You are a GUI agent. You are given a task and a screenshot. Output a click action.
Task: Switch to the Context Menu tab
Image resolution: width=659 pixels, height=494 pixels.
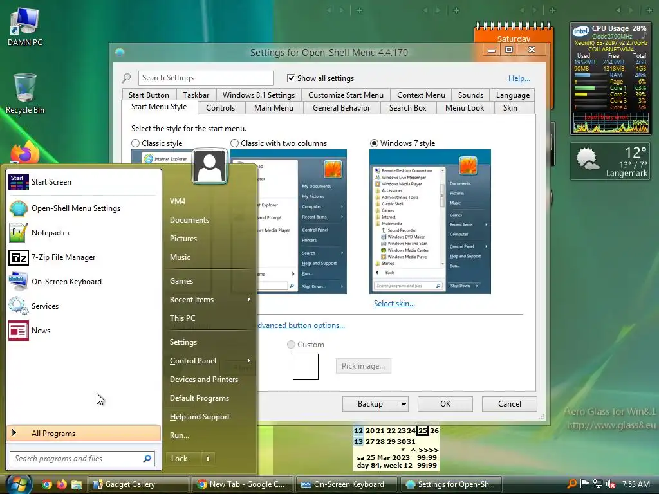(421, 95)
